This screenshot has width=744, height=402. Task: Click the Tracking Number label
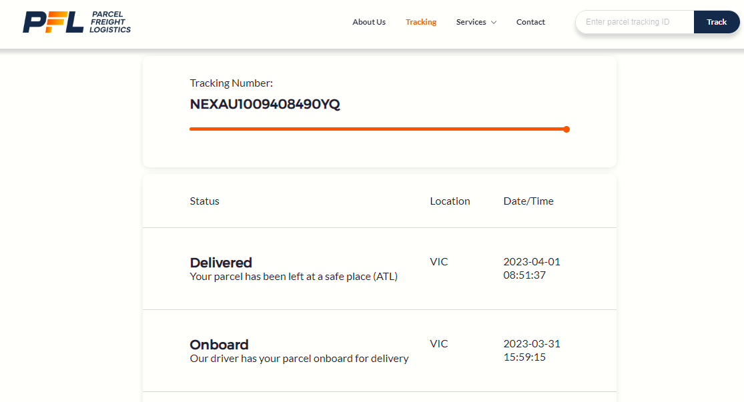pyautogui.click(x=232, y=83)
